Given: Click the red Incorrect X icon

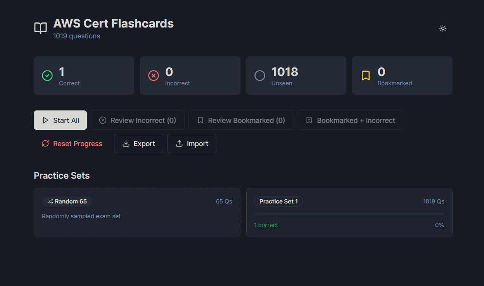Looking at the screenshot, I should (x=154, y=76).
